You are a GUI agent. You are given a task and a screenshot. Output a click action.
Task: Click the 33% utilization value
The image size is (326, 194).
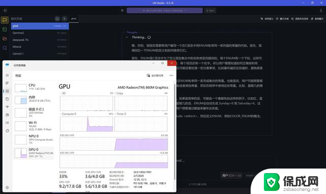click(x=63, y=177)
